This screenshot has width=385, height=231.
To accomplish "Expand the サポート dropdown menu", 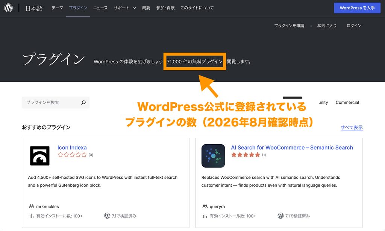I will click(125, 8).
